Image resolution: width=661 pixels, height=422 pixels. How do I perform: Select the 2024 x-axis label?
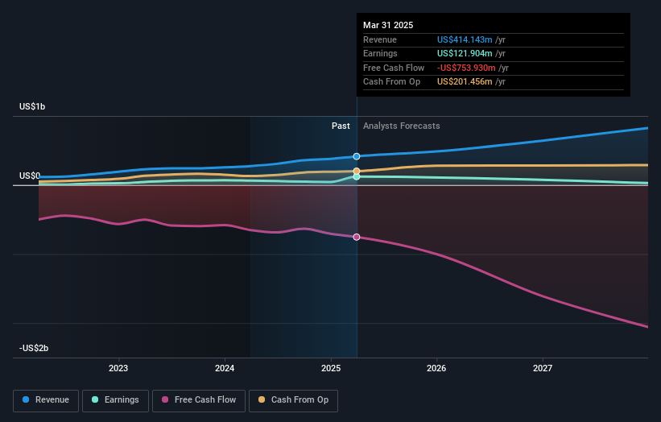[x=225, y=368]
